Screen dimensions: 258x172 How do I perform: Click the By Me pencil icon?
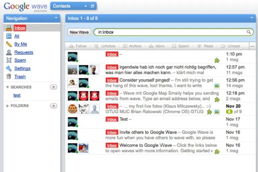click(x=9, y=44)
